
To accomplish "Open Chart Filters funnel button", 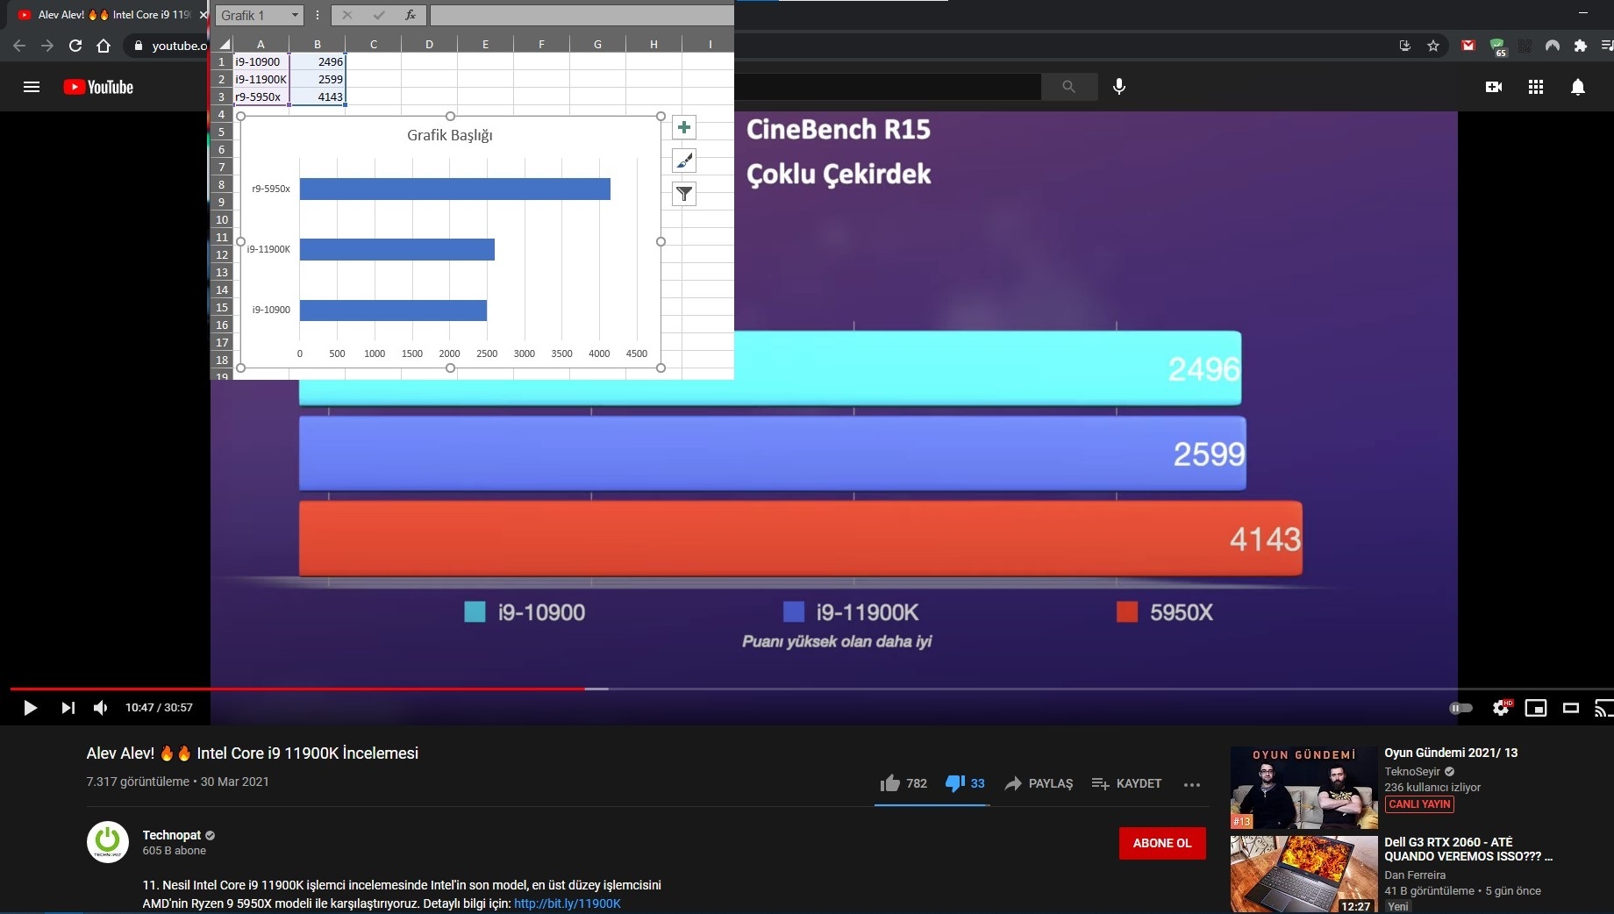I will (x=684, y=194).
